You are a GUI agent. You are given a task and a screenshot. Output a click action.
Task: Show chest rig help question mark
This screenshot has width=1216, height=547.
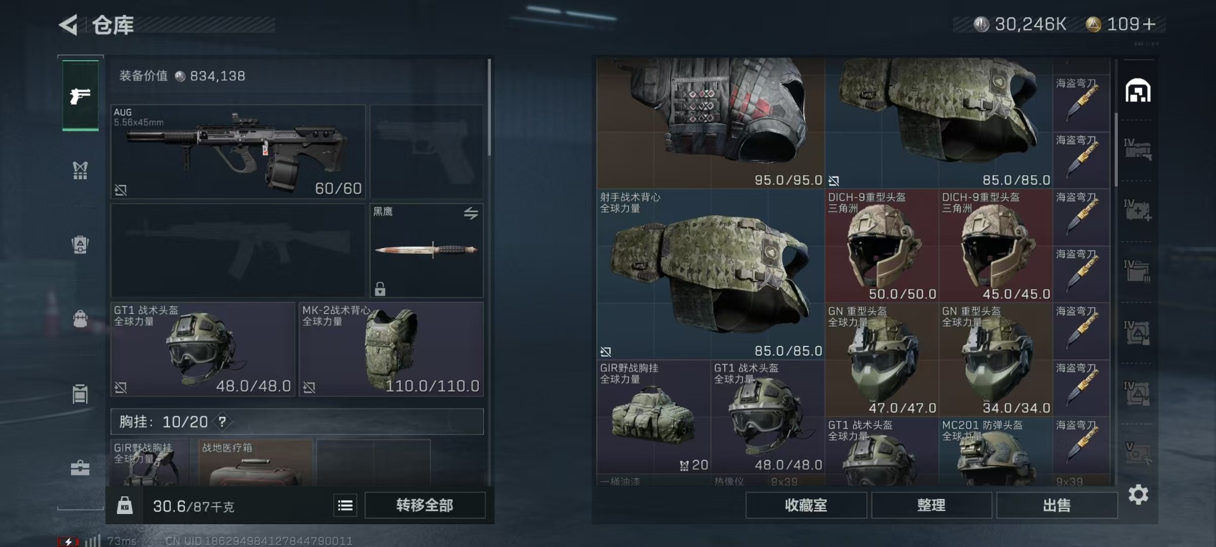tap(222, 422)
